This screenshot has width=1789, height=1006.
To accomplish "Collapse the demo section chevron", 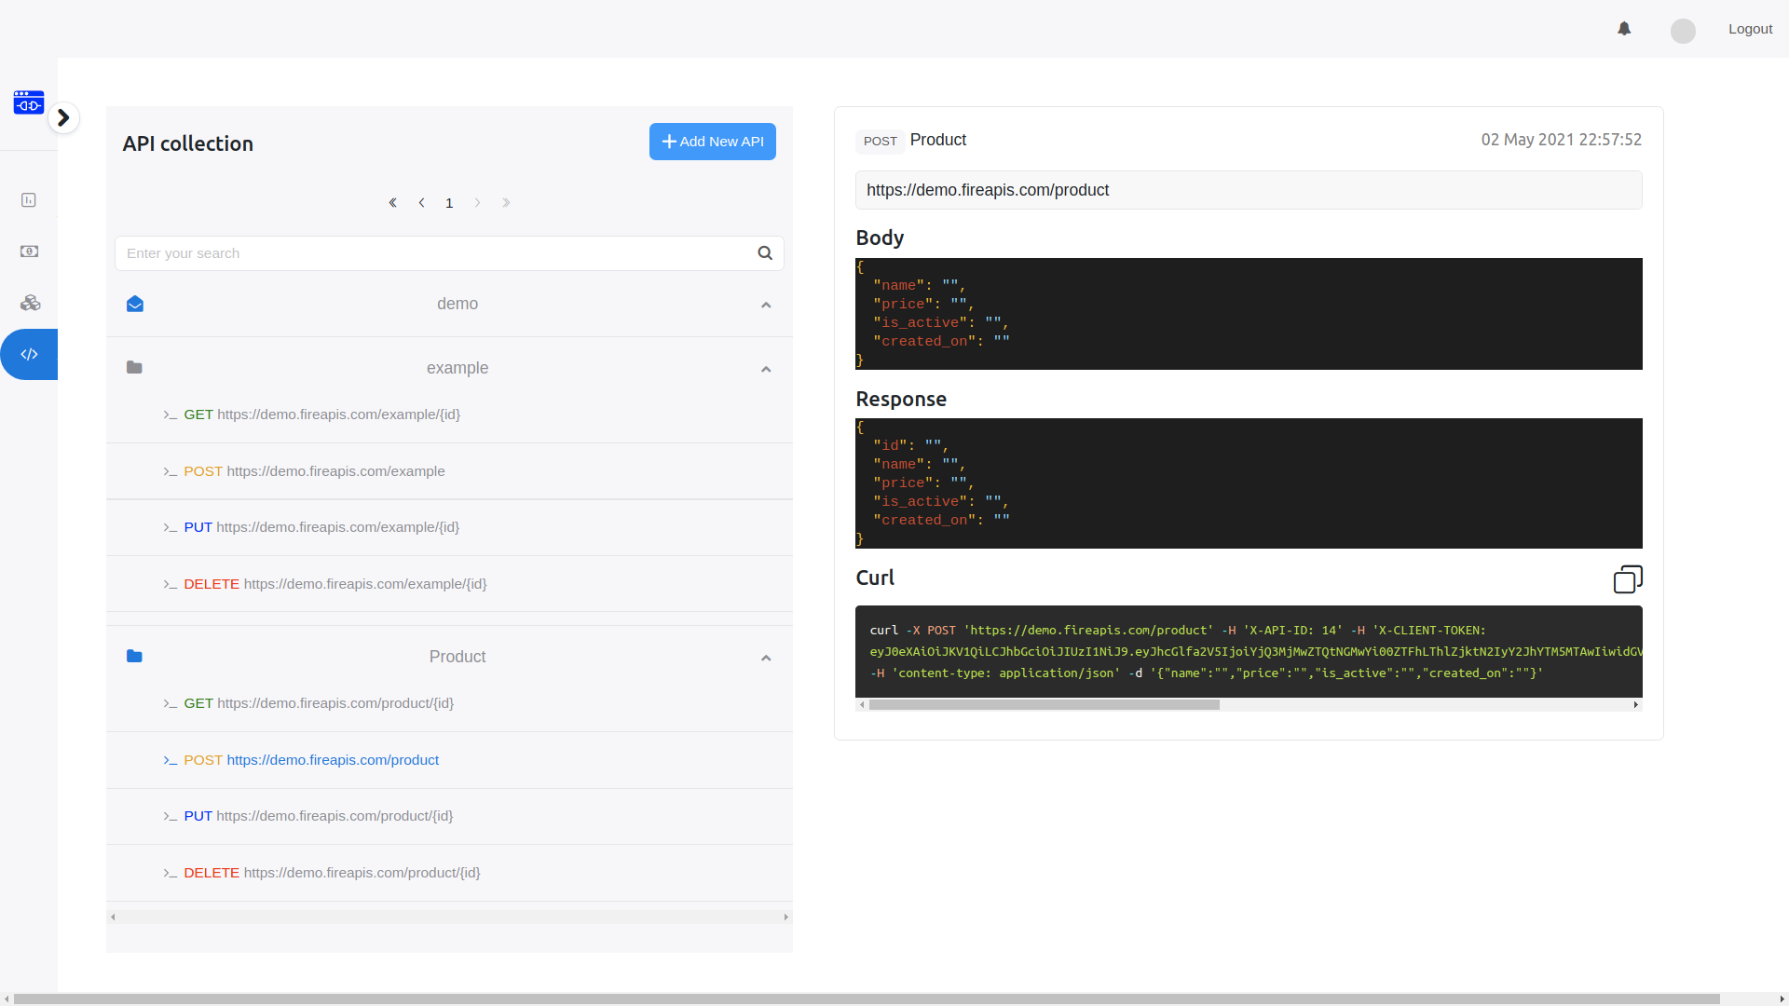I will 766,305.
